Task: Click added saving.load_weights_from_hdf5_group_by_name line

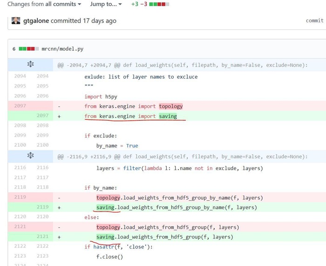Action: coord(177,207)
